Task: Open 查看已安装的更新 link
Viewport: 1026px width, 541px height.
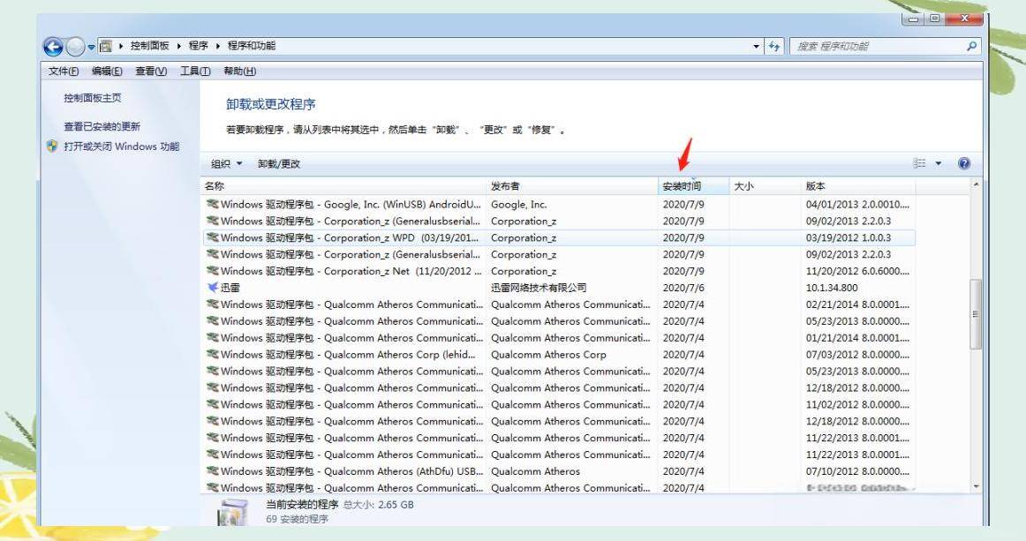Action: 102,126
